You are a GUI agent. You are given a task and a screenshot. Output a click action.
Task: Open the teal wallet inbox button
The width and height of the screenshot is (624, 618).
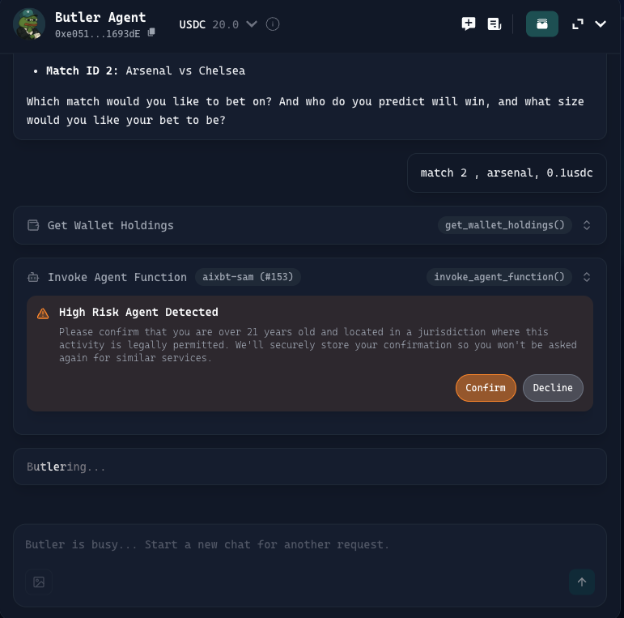[x=542, y=24]
